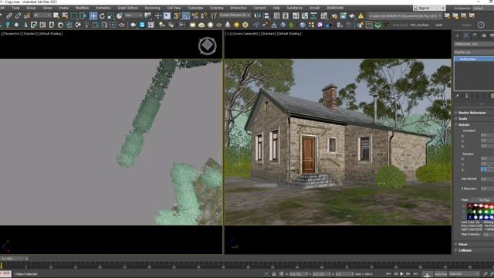494x278 pixels.
Task: Open the Render Setup icon
Action: coord(334,15)
